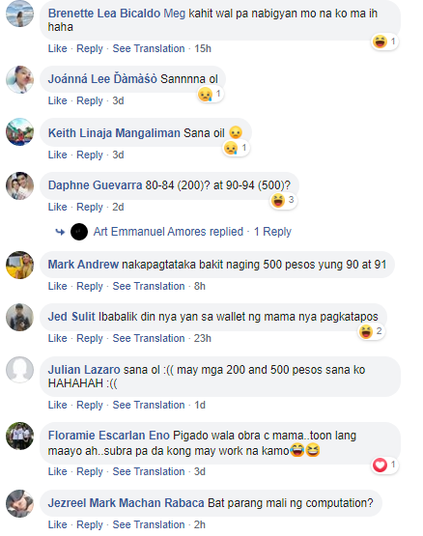This screenshot has height=536, width=423.
Task: Open Keith Linaja Mangaliman's profile name
Action: pos(114,133)
